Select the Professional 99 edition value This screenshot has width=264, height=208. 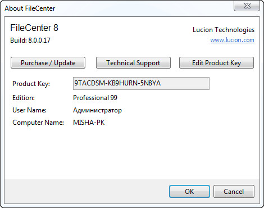95,98
